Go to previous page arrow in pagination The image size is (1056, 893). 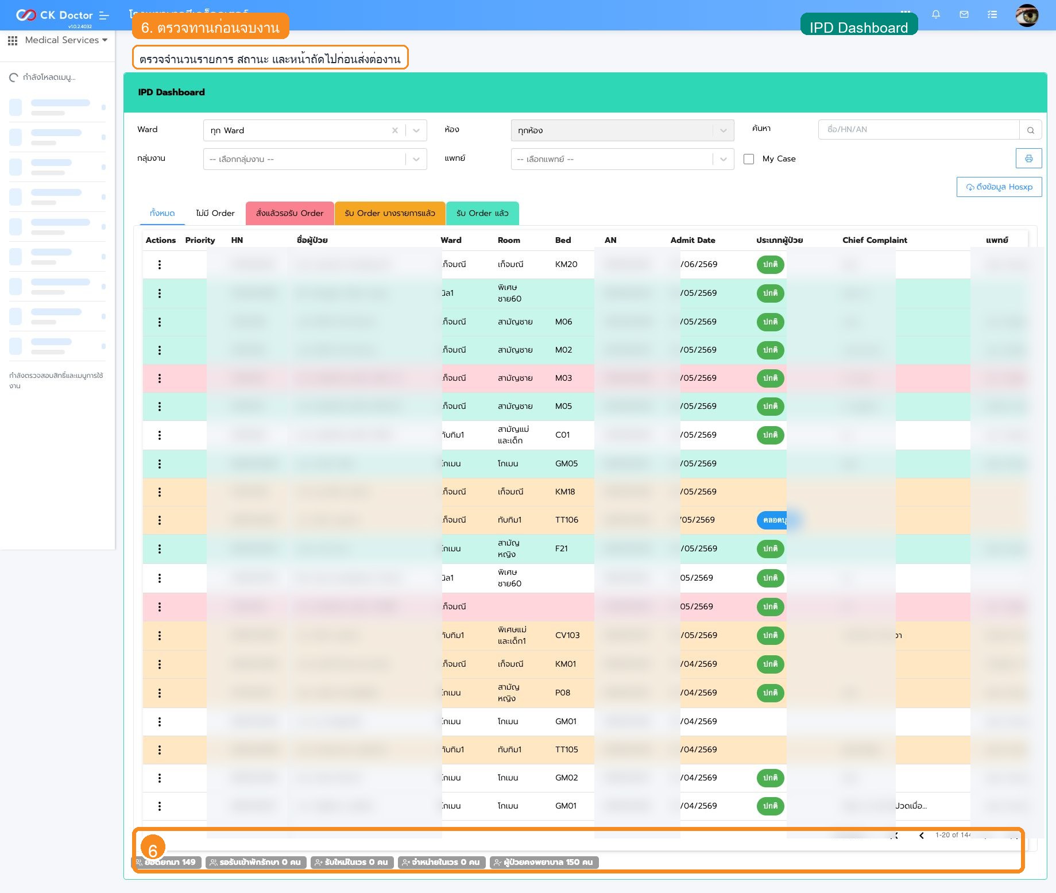(922, 836)
